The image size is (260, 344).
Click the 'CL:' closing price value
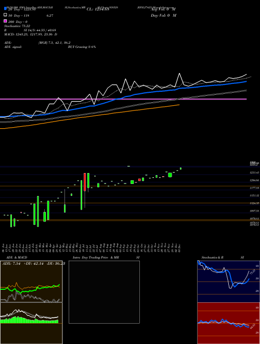pyautogui.click(x=98, y=9)
